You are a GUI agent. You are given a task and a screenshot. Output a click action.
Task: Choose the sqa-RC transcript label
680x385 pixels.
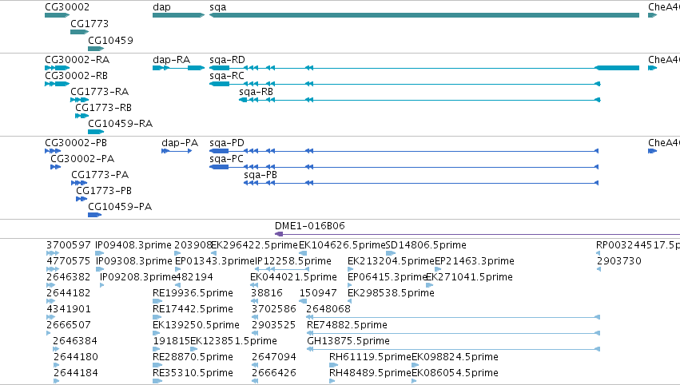tap(227, 75)
